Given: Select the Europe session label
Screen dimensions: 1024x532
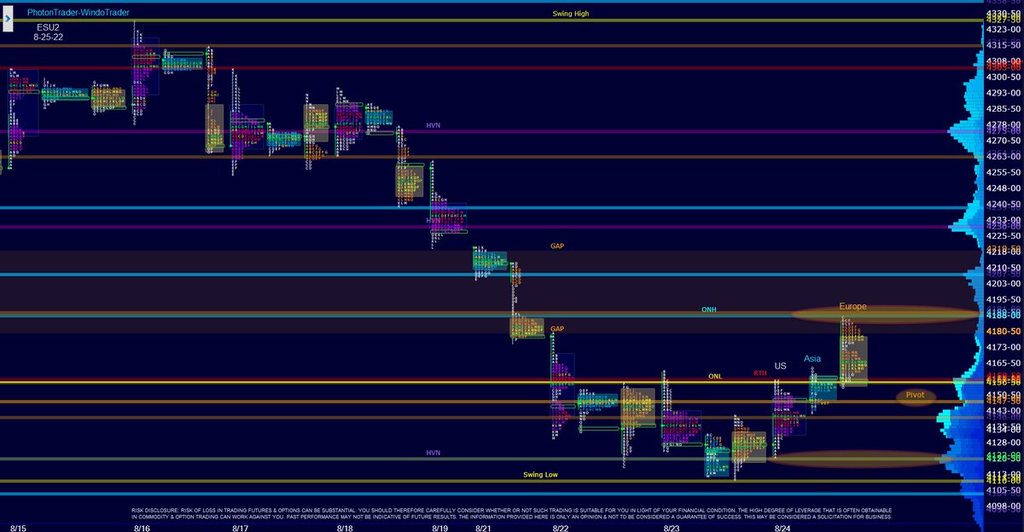Looking at the screenshot, I should click(852, 305).
